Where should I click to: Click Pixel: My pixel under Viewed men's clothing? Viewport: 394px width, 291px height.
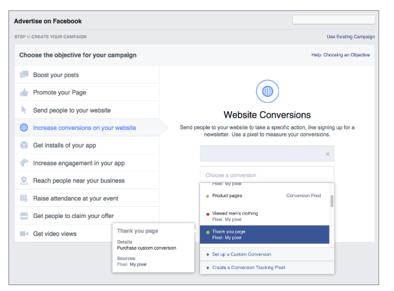(226, 219)
